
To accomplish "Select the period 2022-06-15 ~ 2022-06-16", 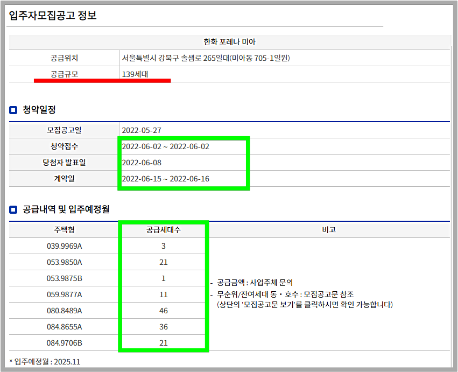I will click(165, 179).
